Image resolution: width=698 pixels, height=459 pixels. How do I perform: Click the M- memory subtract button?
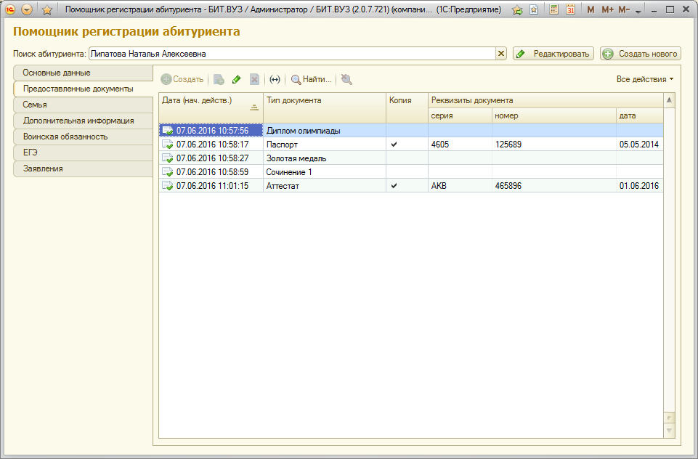[x=624, y=9]
